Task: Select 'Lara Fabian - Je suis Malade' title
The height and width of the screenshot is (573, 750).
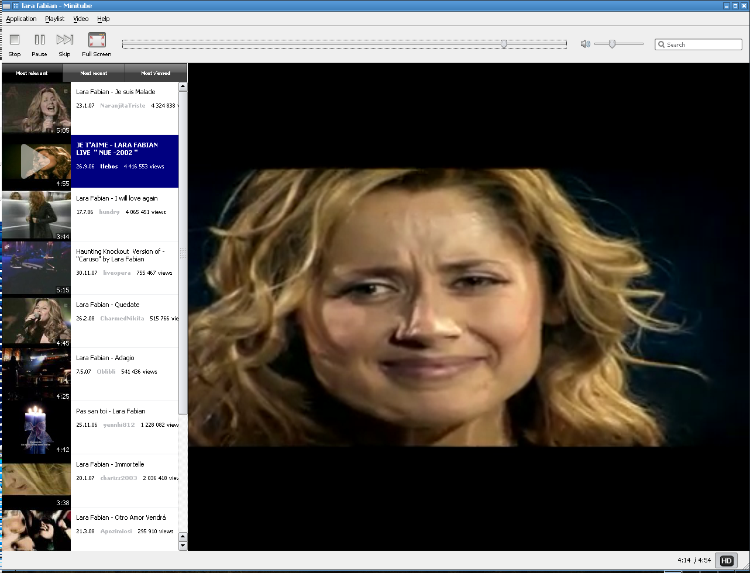Action: tap(116, 92)
